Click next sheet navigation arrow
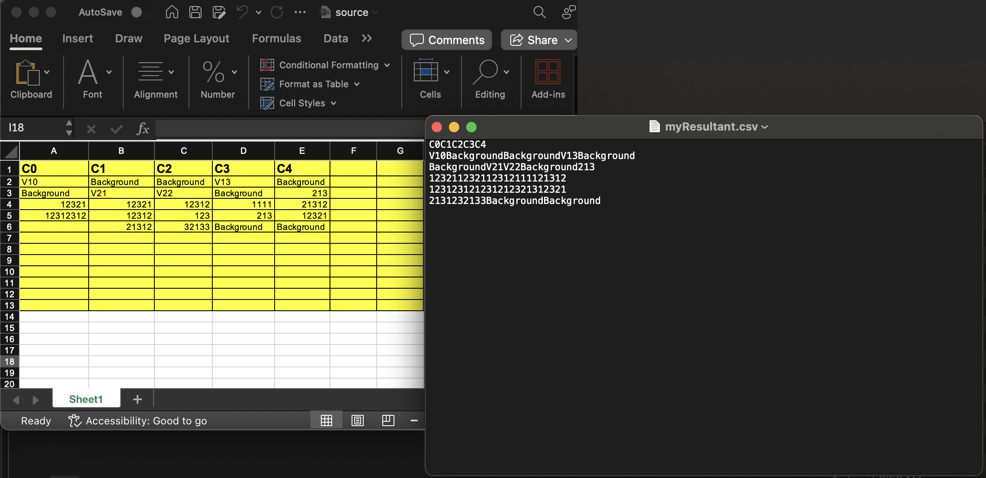 click(x=36, y=400)
